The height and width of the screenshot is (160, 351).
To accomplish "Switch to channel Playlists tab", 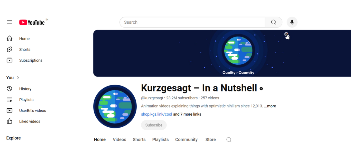I will tap(160, 140).
